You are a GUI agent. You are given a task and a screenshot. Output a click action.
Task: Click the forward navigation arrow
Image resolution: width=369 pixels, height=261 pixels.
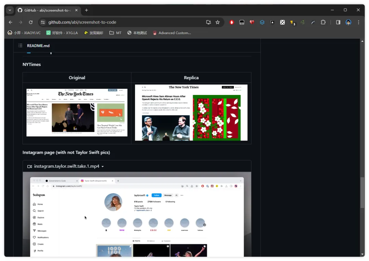tap(20, 22)
